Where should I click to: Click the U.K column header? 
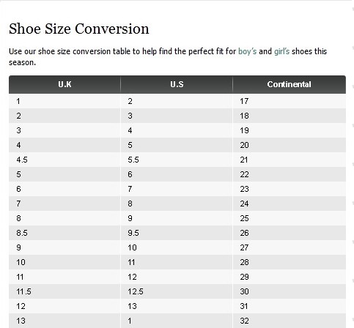(64, 84)
